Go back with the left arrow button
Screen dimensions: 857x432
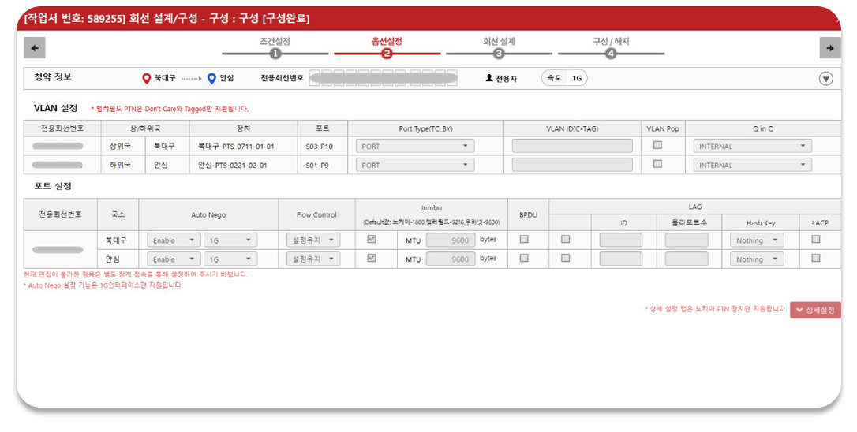tap(35, 48)
